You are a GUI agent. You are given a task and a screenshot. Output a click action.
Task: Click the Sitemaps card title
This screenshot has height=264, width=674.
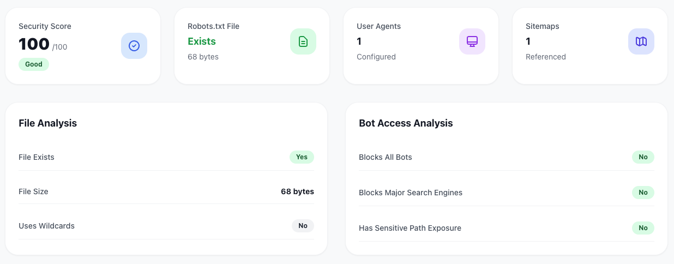click(543, 26)
